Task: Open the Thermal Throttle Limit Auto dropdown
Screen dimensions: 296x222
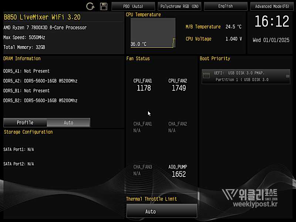Action: (x=162, y=211)
